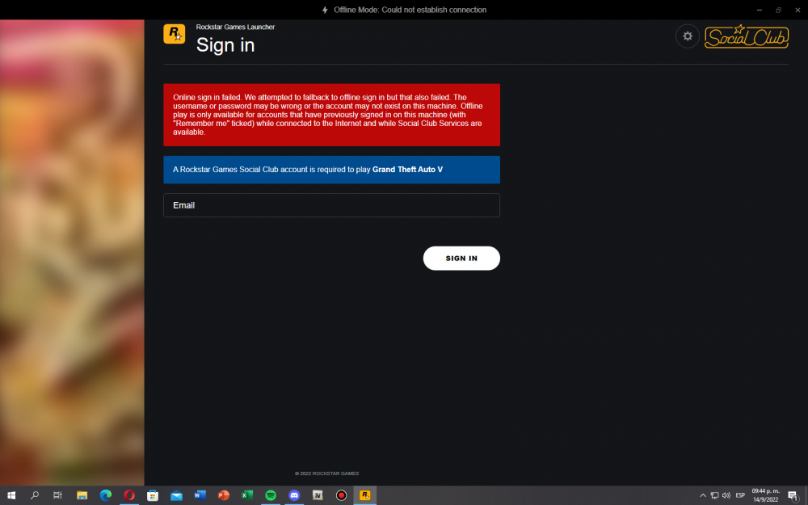Launch Microsoft Edge from the taskbar

coord(106,495)
